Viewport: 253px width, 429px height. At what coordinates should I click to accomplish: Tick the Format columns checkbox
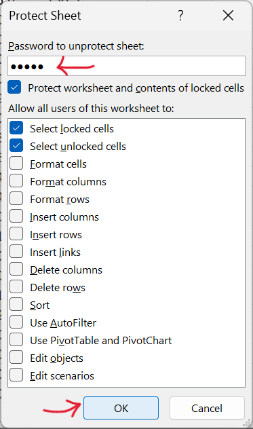pos(16,181)
